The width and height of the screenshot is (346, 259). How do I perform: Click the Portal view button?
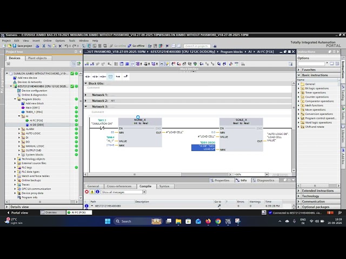point(18,213)
